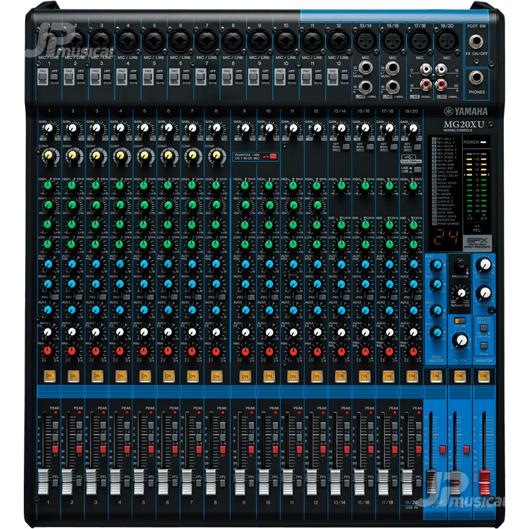Click the channel 19/20 GAIN knob
The width and height of the screenshot is (529, 529).
pos(413,128)
